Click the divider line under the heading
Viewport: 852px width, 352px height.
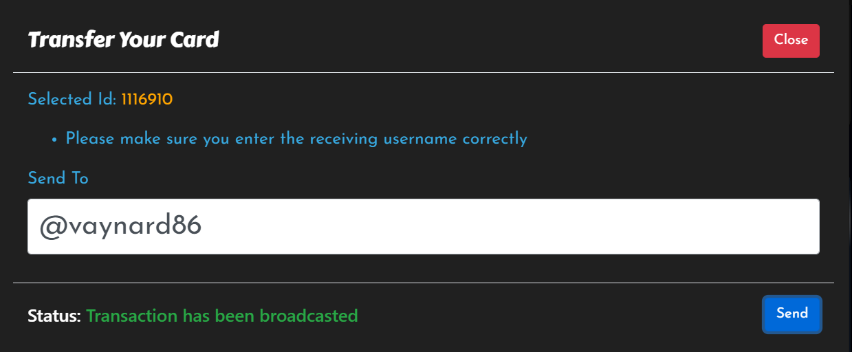(424, 72)
